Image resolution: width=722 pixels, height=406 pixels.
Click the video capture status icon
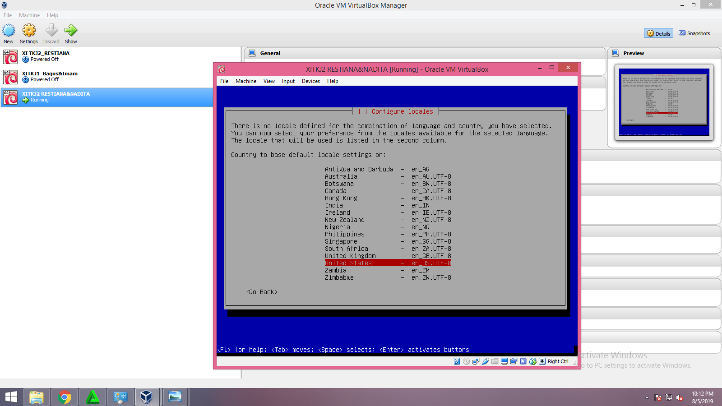(514, 361)
